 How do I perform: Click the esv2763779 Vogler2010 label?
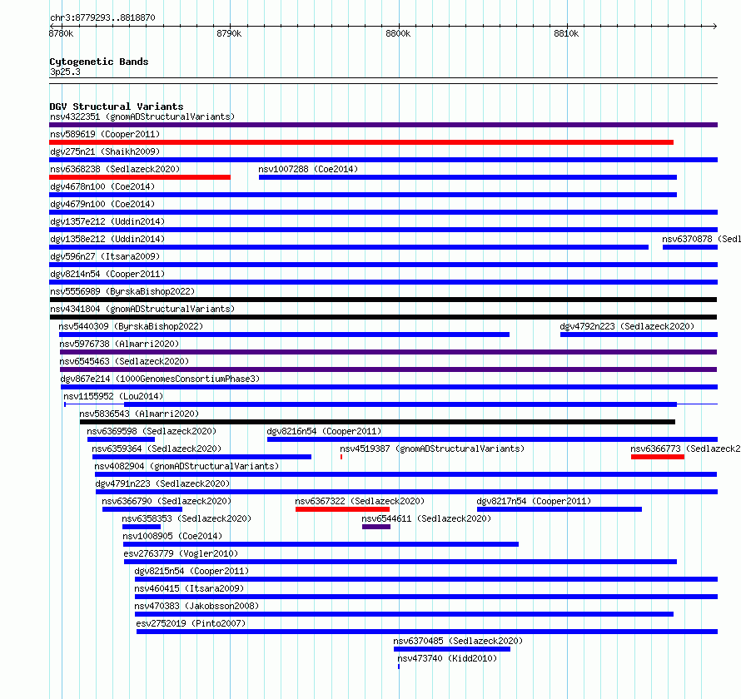(x=181, y=553)
